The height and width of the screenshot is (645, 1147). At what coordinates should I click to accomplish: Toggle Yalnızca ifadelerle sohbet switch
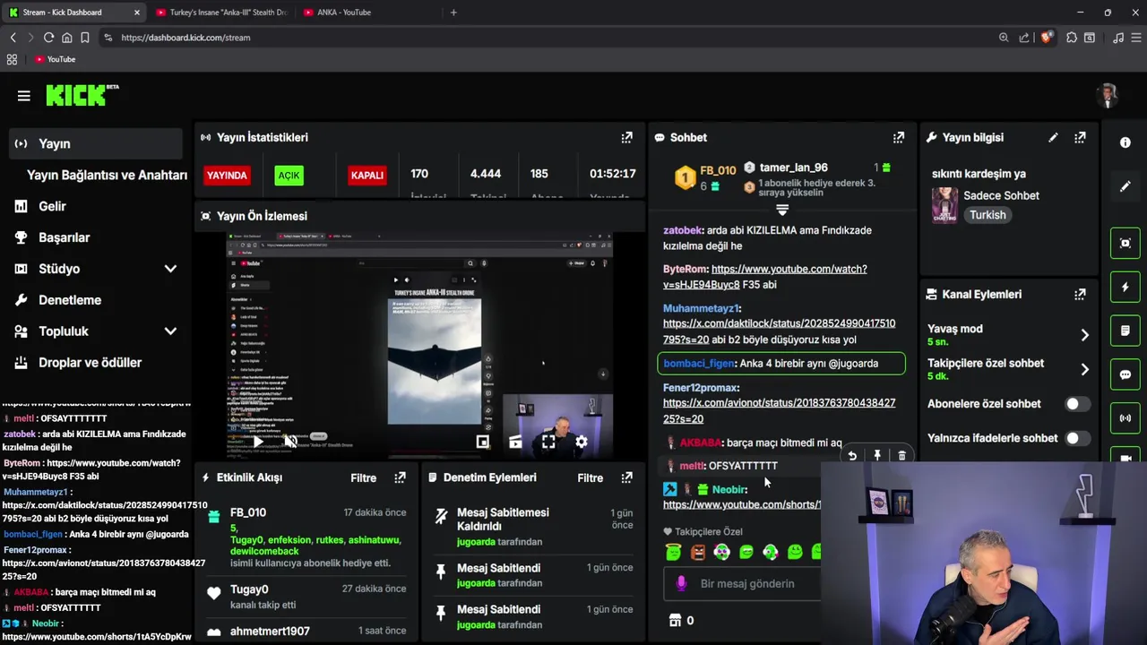coord(1076,438)
